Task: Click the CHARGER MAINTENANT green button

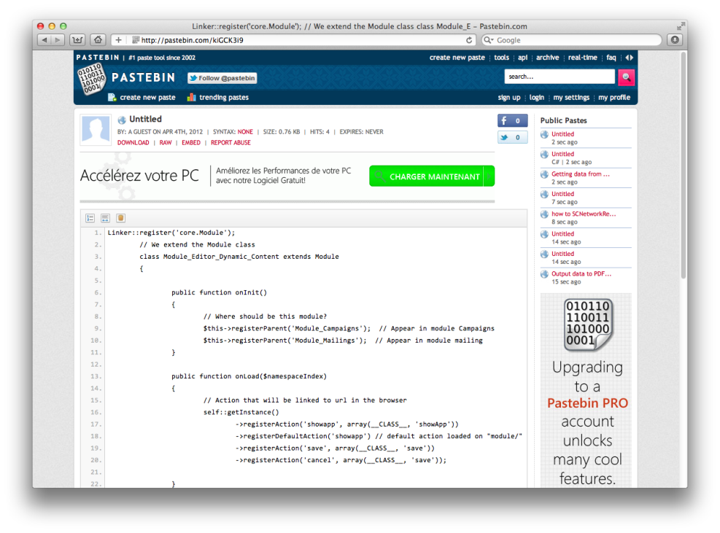Action: coord(431,176)
